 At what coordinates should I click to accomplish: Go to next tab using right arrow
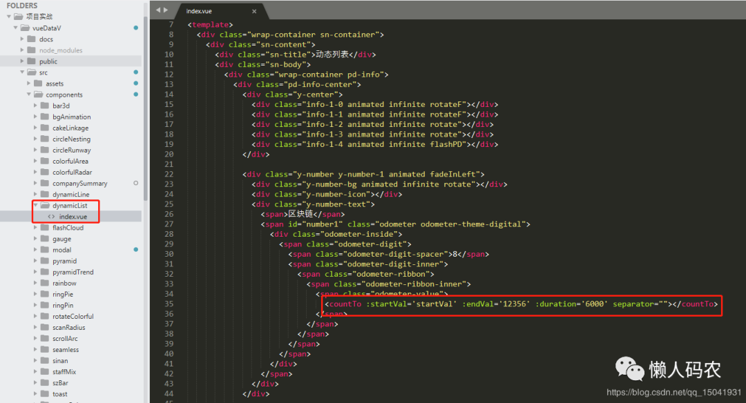pyautogui.click(x=166, y=10)
